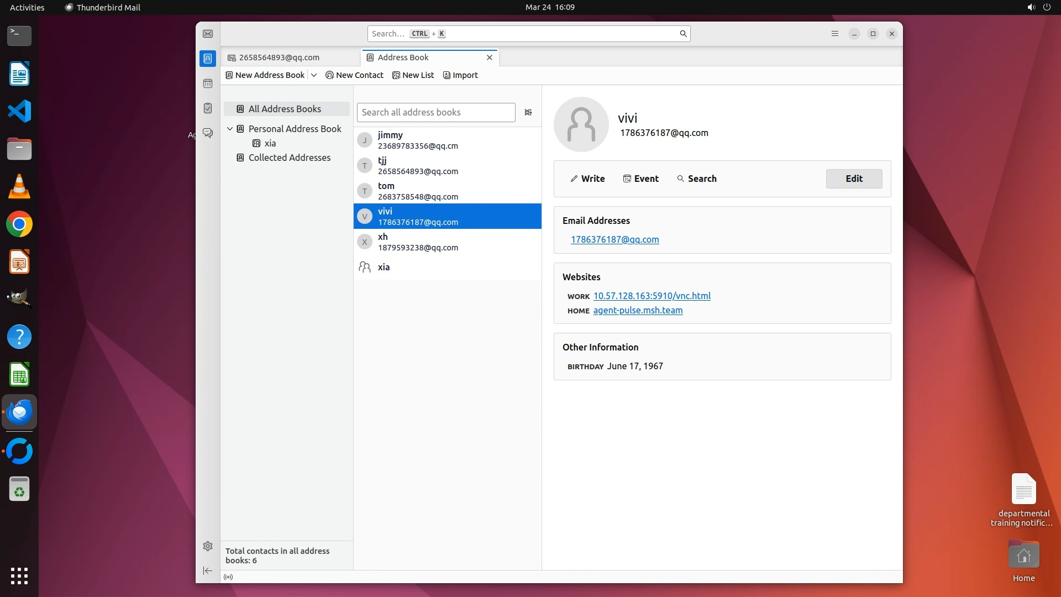Screen dimensions: 1061x597
Task: Open the Thunderbird application menu
Action: click(835, 34)
